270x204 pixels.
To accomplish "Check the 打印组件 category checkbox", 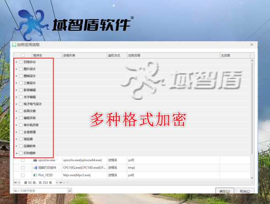I will coord(21,153).
